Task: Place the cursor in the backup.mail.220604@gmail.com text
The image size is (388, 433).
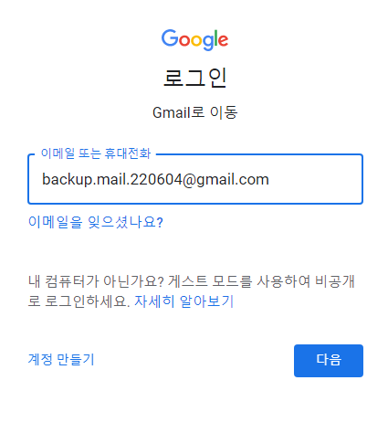Action: (x=155, y=179)
